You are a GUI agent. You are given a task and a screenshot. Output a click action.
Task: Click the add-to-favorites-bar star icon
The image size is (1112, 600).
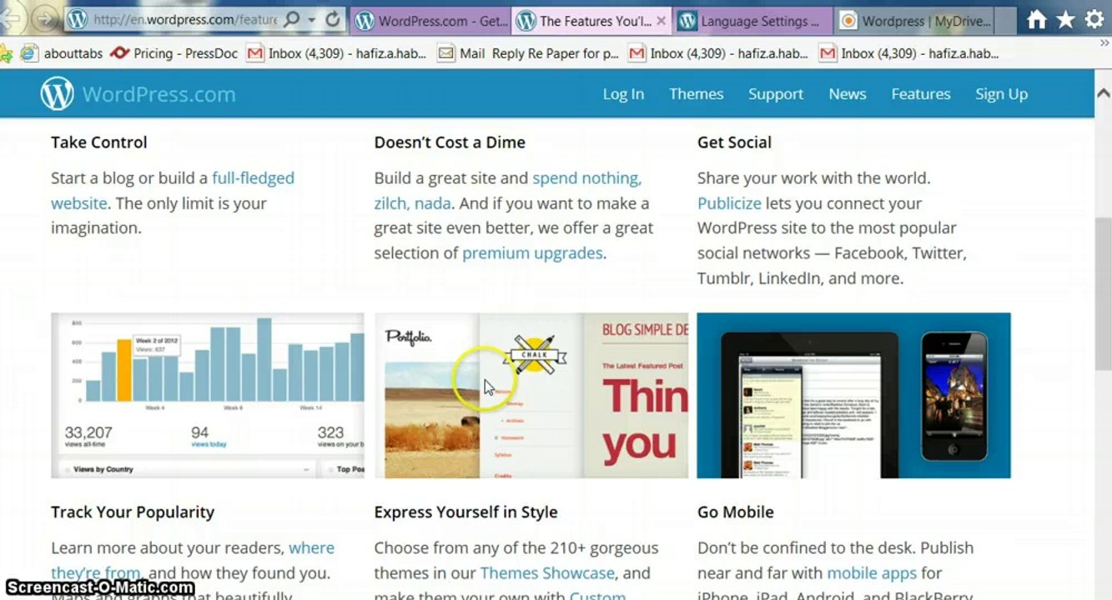coord(7,54)
